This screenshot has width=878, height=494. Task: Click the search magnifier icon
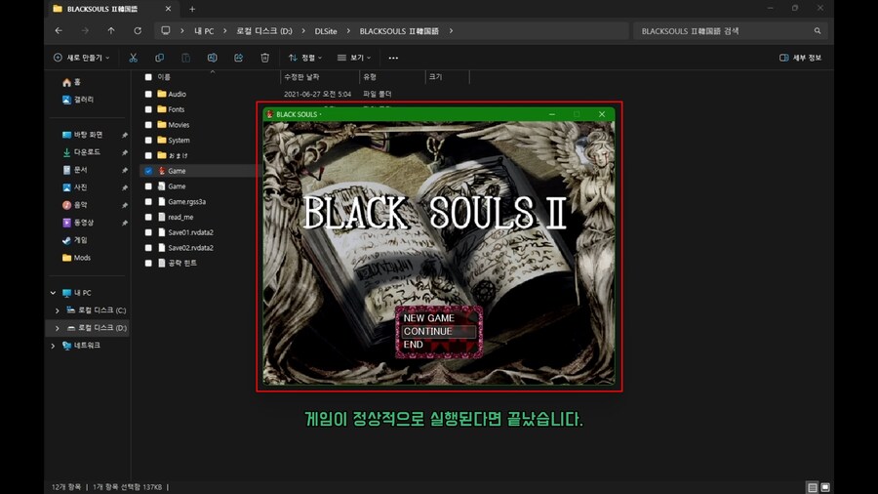point(818,31)
